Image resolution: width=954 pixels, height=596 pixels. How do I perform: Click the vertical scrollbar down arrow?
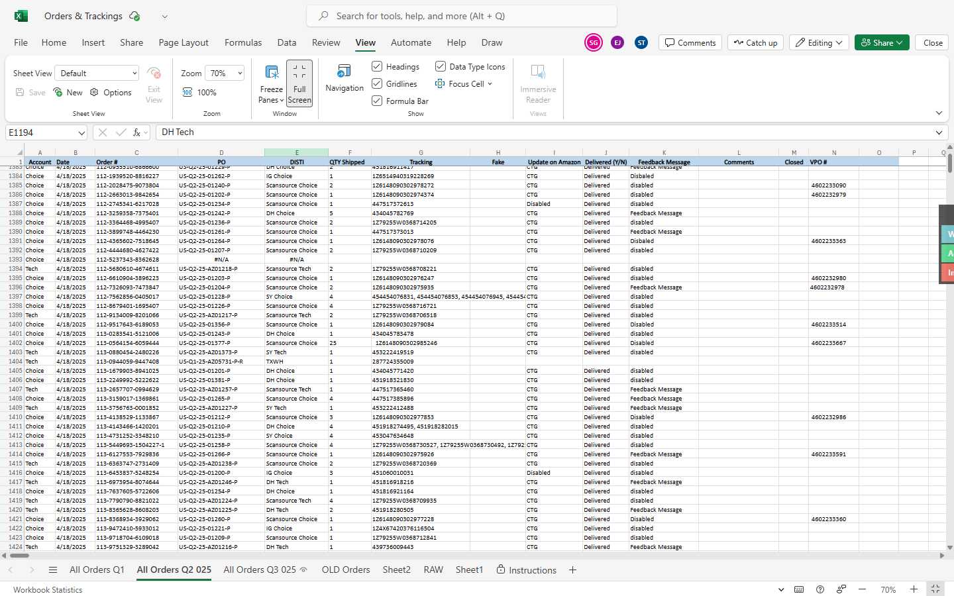(x=949, y=548)
